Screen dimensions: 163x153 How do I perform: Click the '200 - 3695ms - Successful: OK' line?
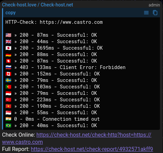61,48
